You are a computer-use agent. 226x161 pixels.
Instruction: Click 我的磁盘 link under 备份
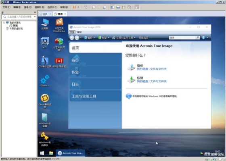point(142,69)
